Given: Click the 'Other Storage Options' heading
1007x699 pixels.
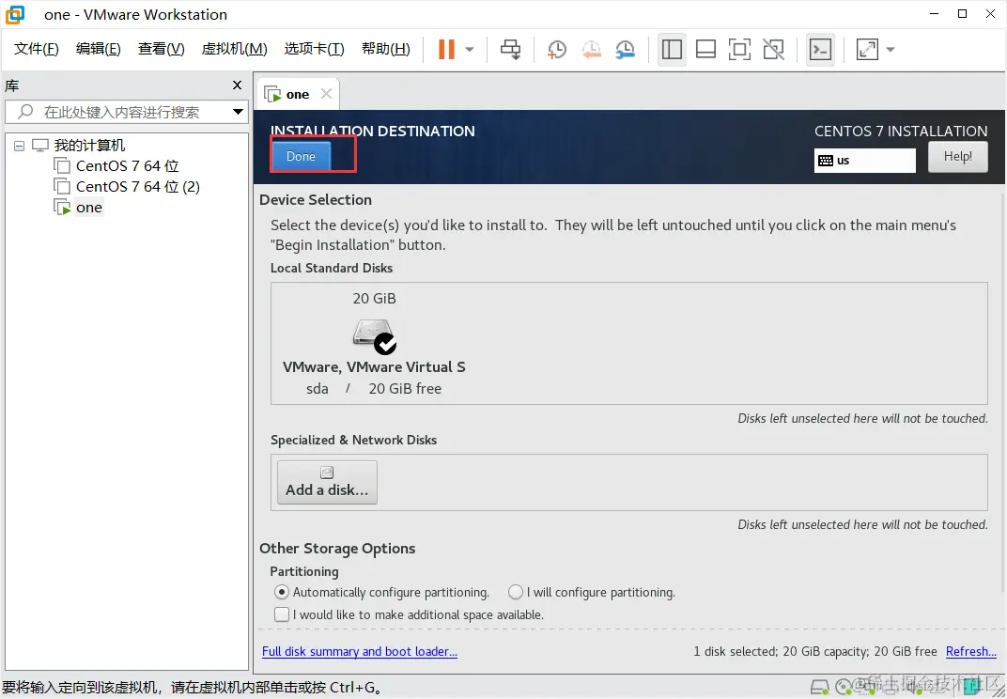Looking at the screenshot, I should pos(337,549).
